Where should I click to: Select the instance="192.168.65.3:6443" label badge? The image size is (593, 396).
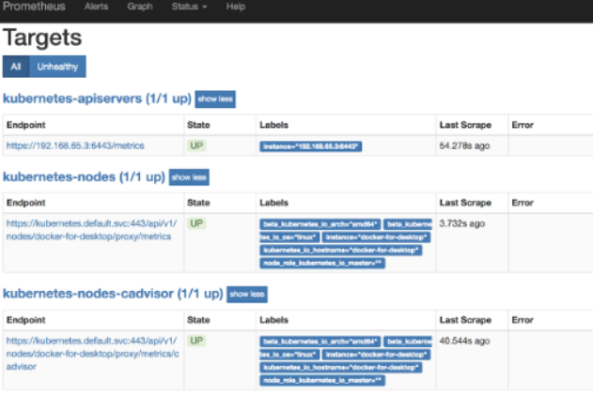(x=310, y=146)
